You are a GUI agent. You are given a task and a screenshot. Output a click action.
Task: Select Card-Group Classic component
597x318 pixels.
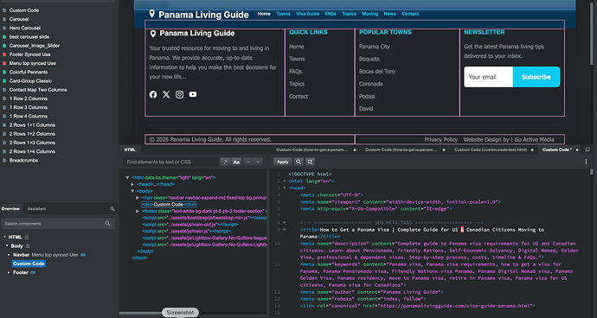click(30, 81)
